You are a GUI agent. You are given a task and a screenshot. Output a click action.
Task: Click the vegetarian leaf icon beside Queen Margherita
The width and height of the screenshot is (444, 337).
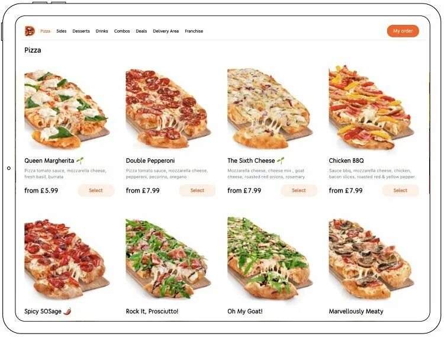(80, 161)
